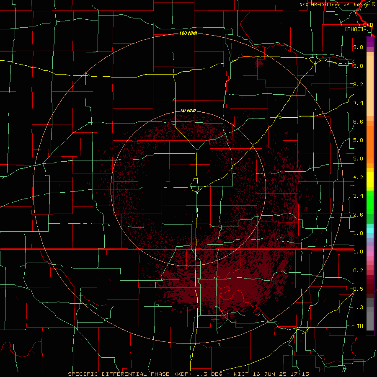Click the 8.2 value on the color scale
The height and width of the screenshot is (377, 377).
(x=358, y=84)
